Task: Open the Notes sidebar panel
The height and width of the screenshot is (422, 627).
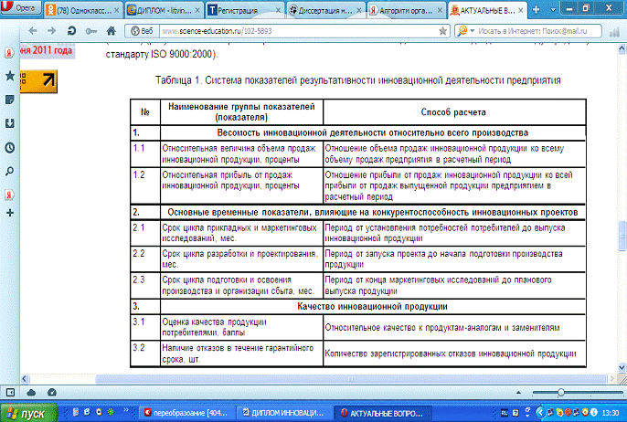Action: click(x=9, y=100)
